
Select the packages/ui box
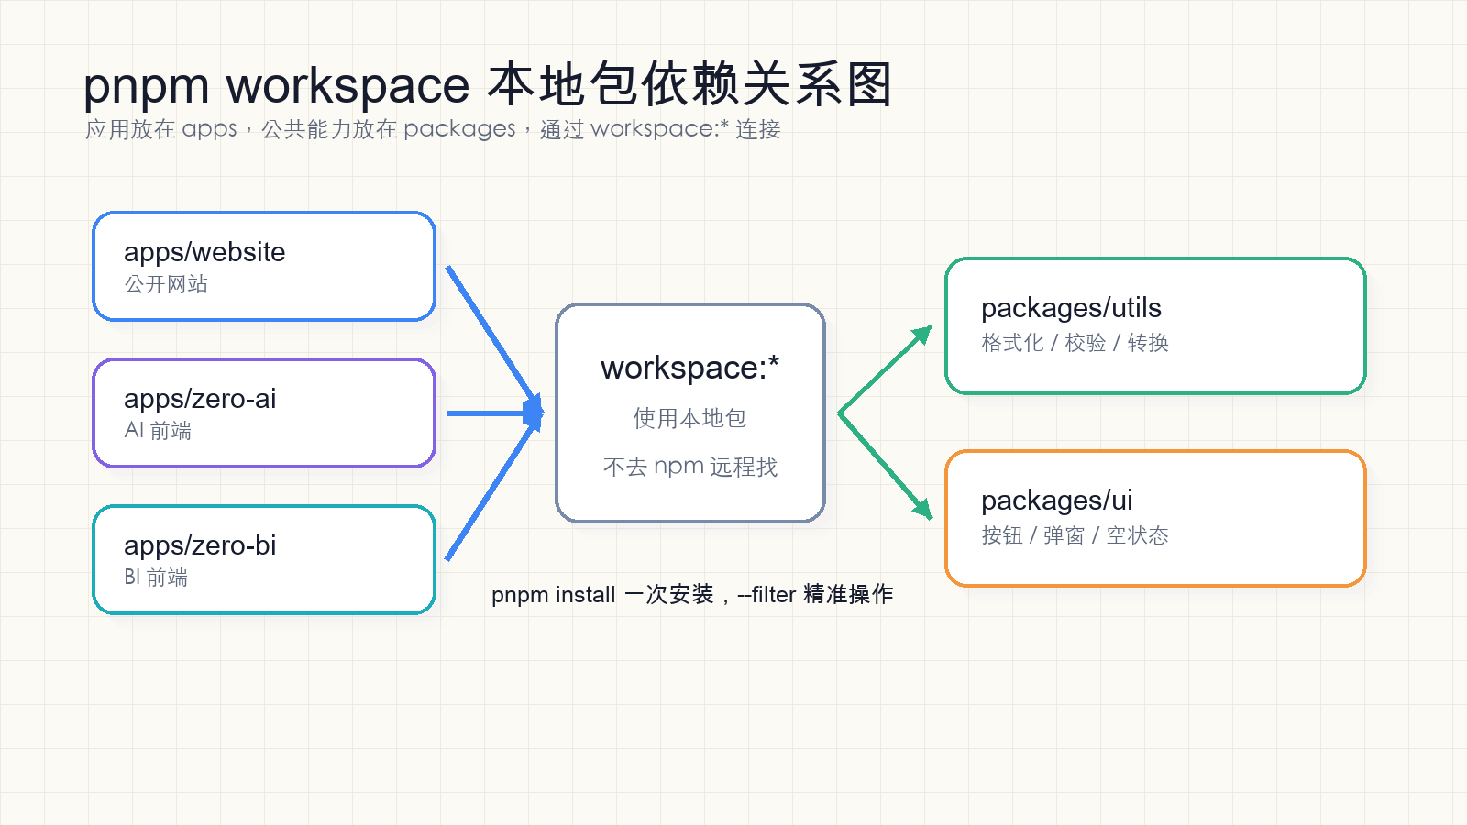(x=1156, y=519)
